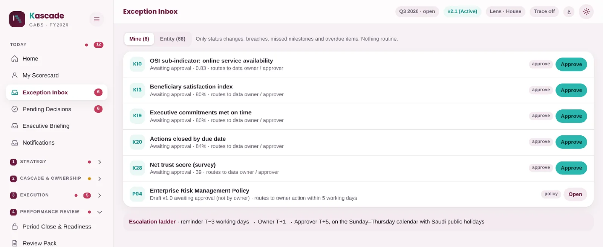The image size is (603, 247).
Task: Approve Actions closed by due date
Action: [571, 142]
